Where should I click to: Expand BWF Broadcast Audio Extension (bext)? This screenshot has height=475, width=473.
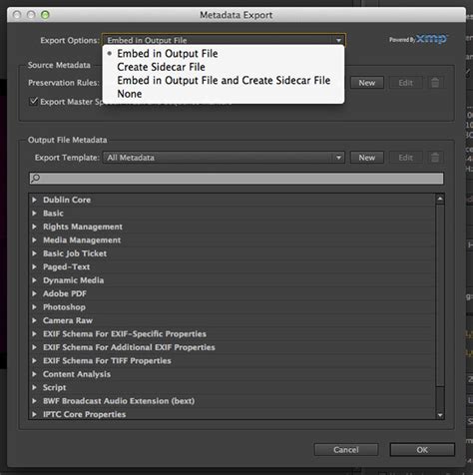(x=34, y=401)
